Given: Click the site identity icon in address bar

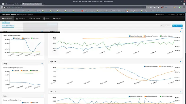Looking at the screenshot, I should click(5, 7).
